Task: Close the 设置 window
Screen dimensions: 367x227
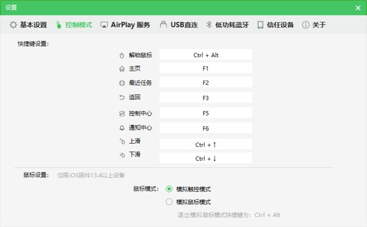Action: (358, 7)
